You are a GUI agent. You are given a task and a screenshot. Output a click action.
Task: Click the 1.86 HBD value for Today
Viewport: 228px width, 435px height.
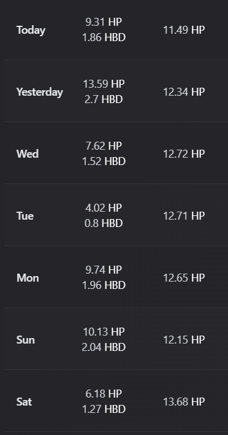104,37
